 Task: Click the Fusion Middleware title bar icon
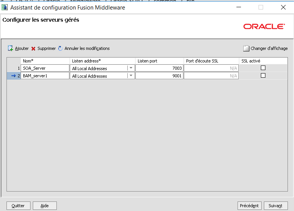(5, 7)
